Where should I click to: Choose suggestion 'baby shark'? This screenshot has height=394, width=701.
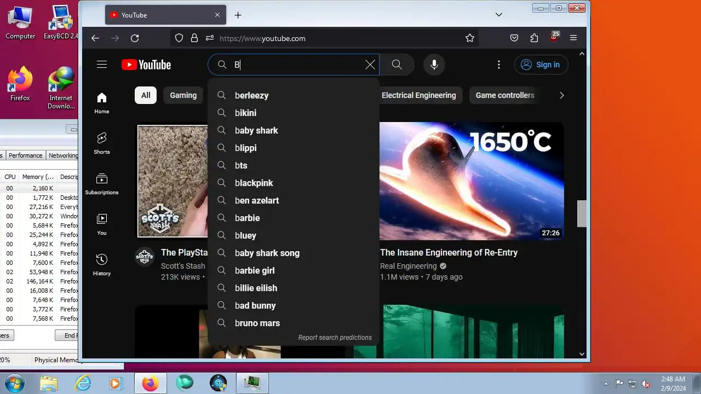294,130
